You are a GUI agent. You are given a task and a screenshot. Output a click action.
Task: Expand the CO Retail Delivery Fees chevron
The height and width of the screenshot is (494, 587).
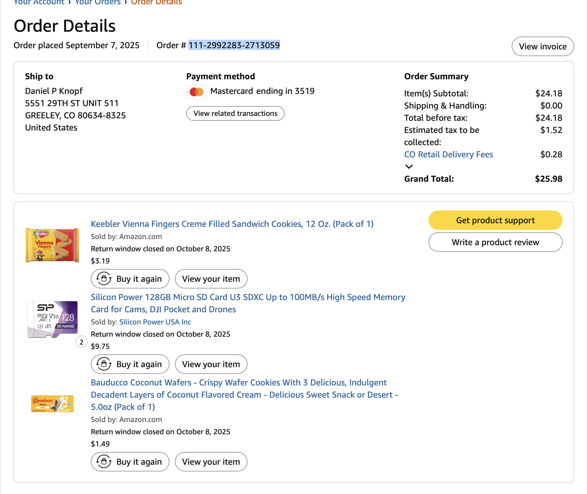coord(409,166)
